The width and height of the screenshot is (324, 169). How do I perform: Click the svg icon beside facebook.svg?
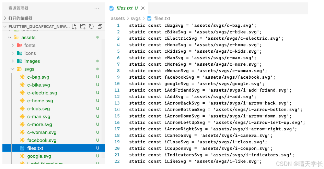point(22,140)
